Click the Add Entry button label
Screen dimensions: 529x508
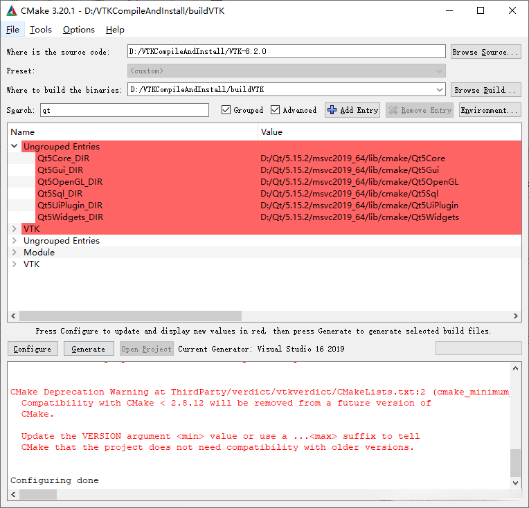359,110
